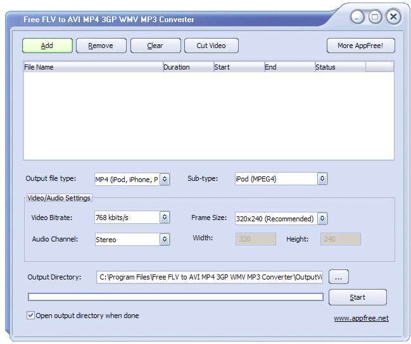Maximize the converter window
The image size is (411, 344).
coord(375,17)
